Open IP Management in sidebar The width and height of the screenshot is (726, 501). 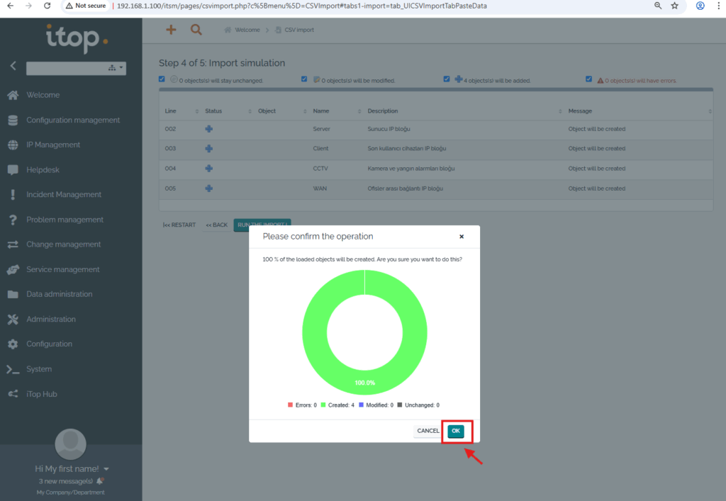point(53,145)
